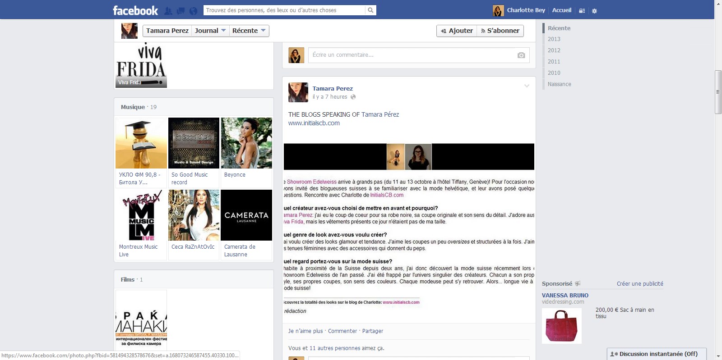
Task: Click the Commenter link
Action: [342, 331]
